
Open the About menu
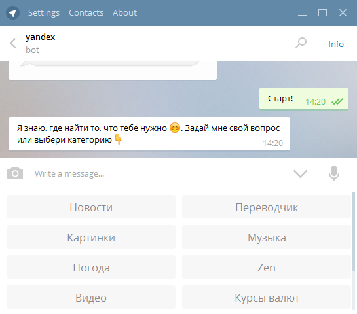[124, 12]
